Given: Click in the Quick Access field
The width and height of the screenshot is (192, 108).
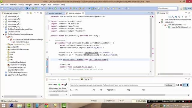Looking at the screenshot, I should 167,8.
